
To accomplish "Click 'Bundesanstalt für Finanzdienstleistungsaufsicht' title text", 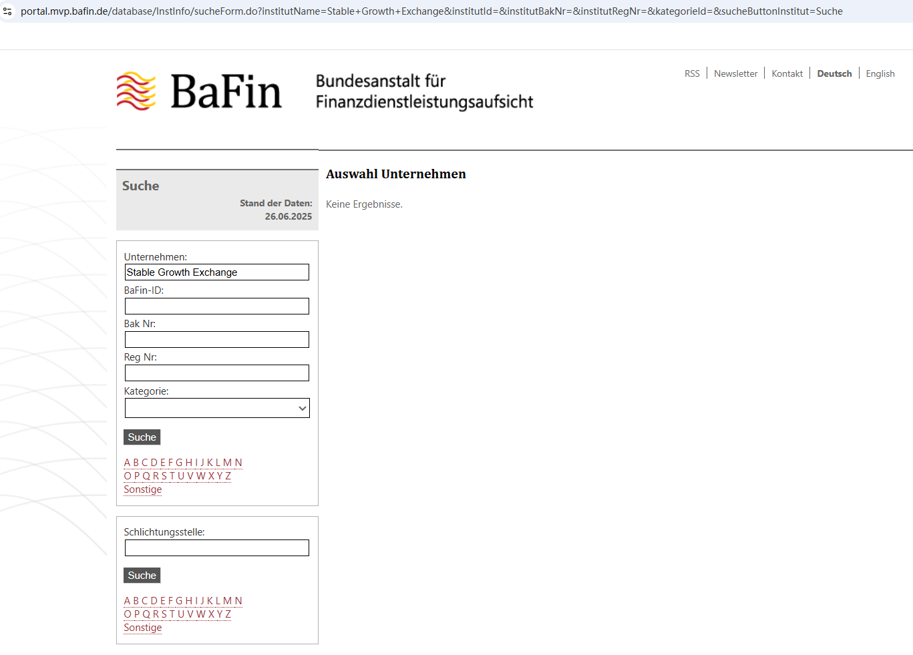I will tap(425, 91).
